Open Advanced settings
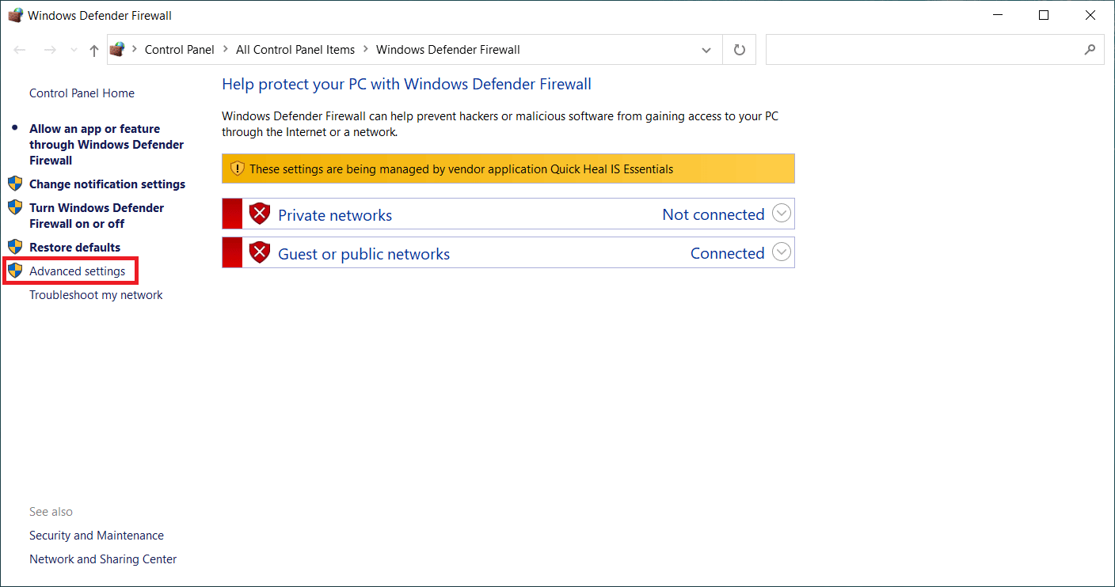Screen dimensions: 1115x587 (78, 271)
